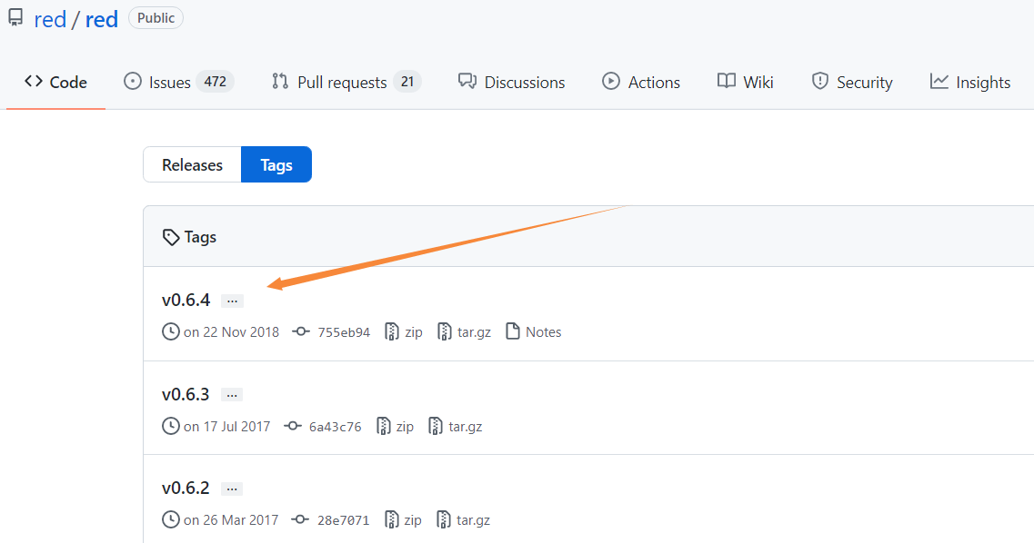Screen dimensions: 1034x543
Task: Open the red owner link
Action: point(50,19)
